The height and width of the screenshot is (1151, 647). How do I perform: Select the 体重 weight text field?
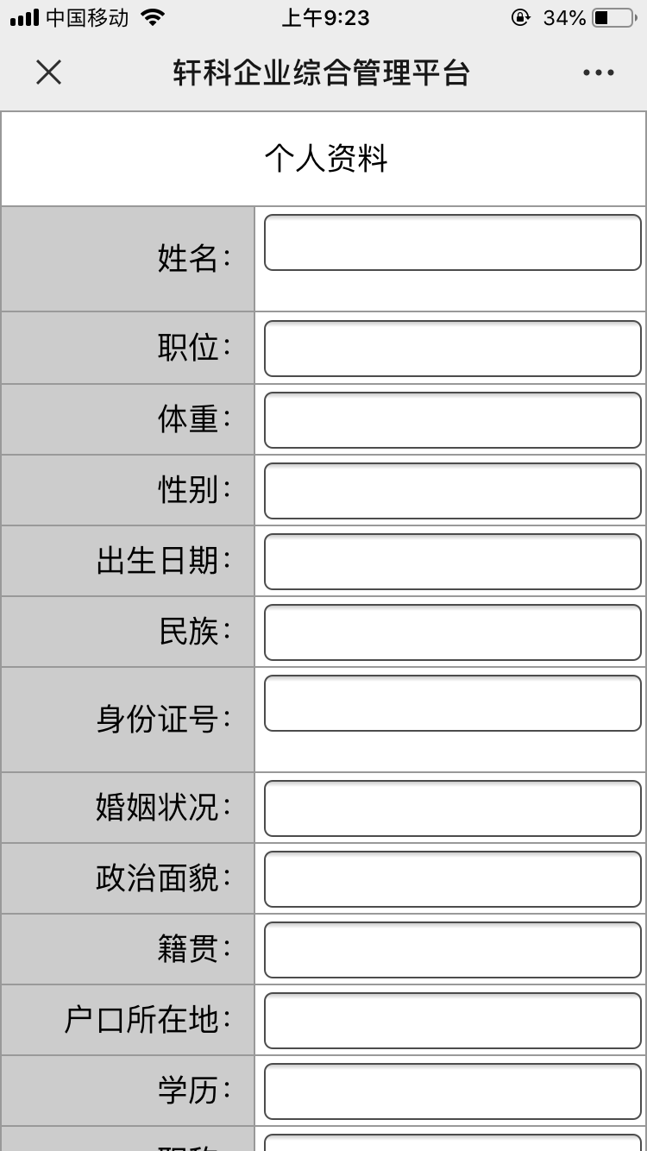coord(452,420)
